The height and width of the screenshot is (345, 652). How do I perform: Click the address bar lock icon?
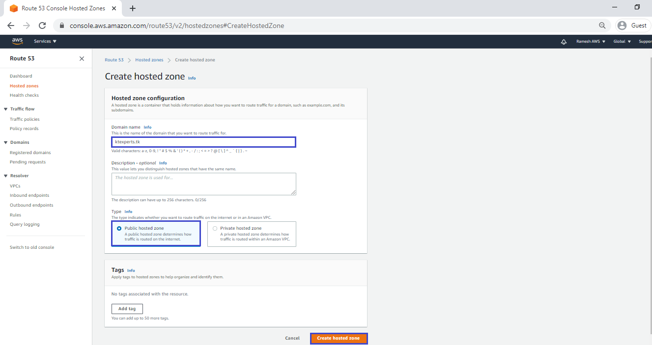(62, 26)
